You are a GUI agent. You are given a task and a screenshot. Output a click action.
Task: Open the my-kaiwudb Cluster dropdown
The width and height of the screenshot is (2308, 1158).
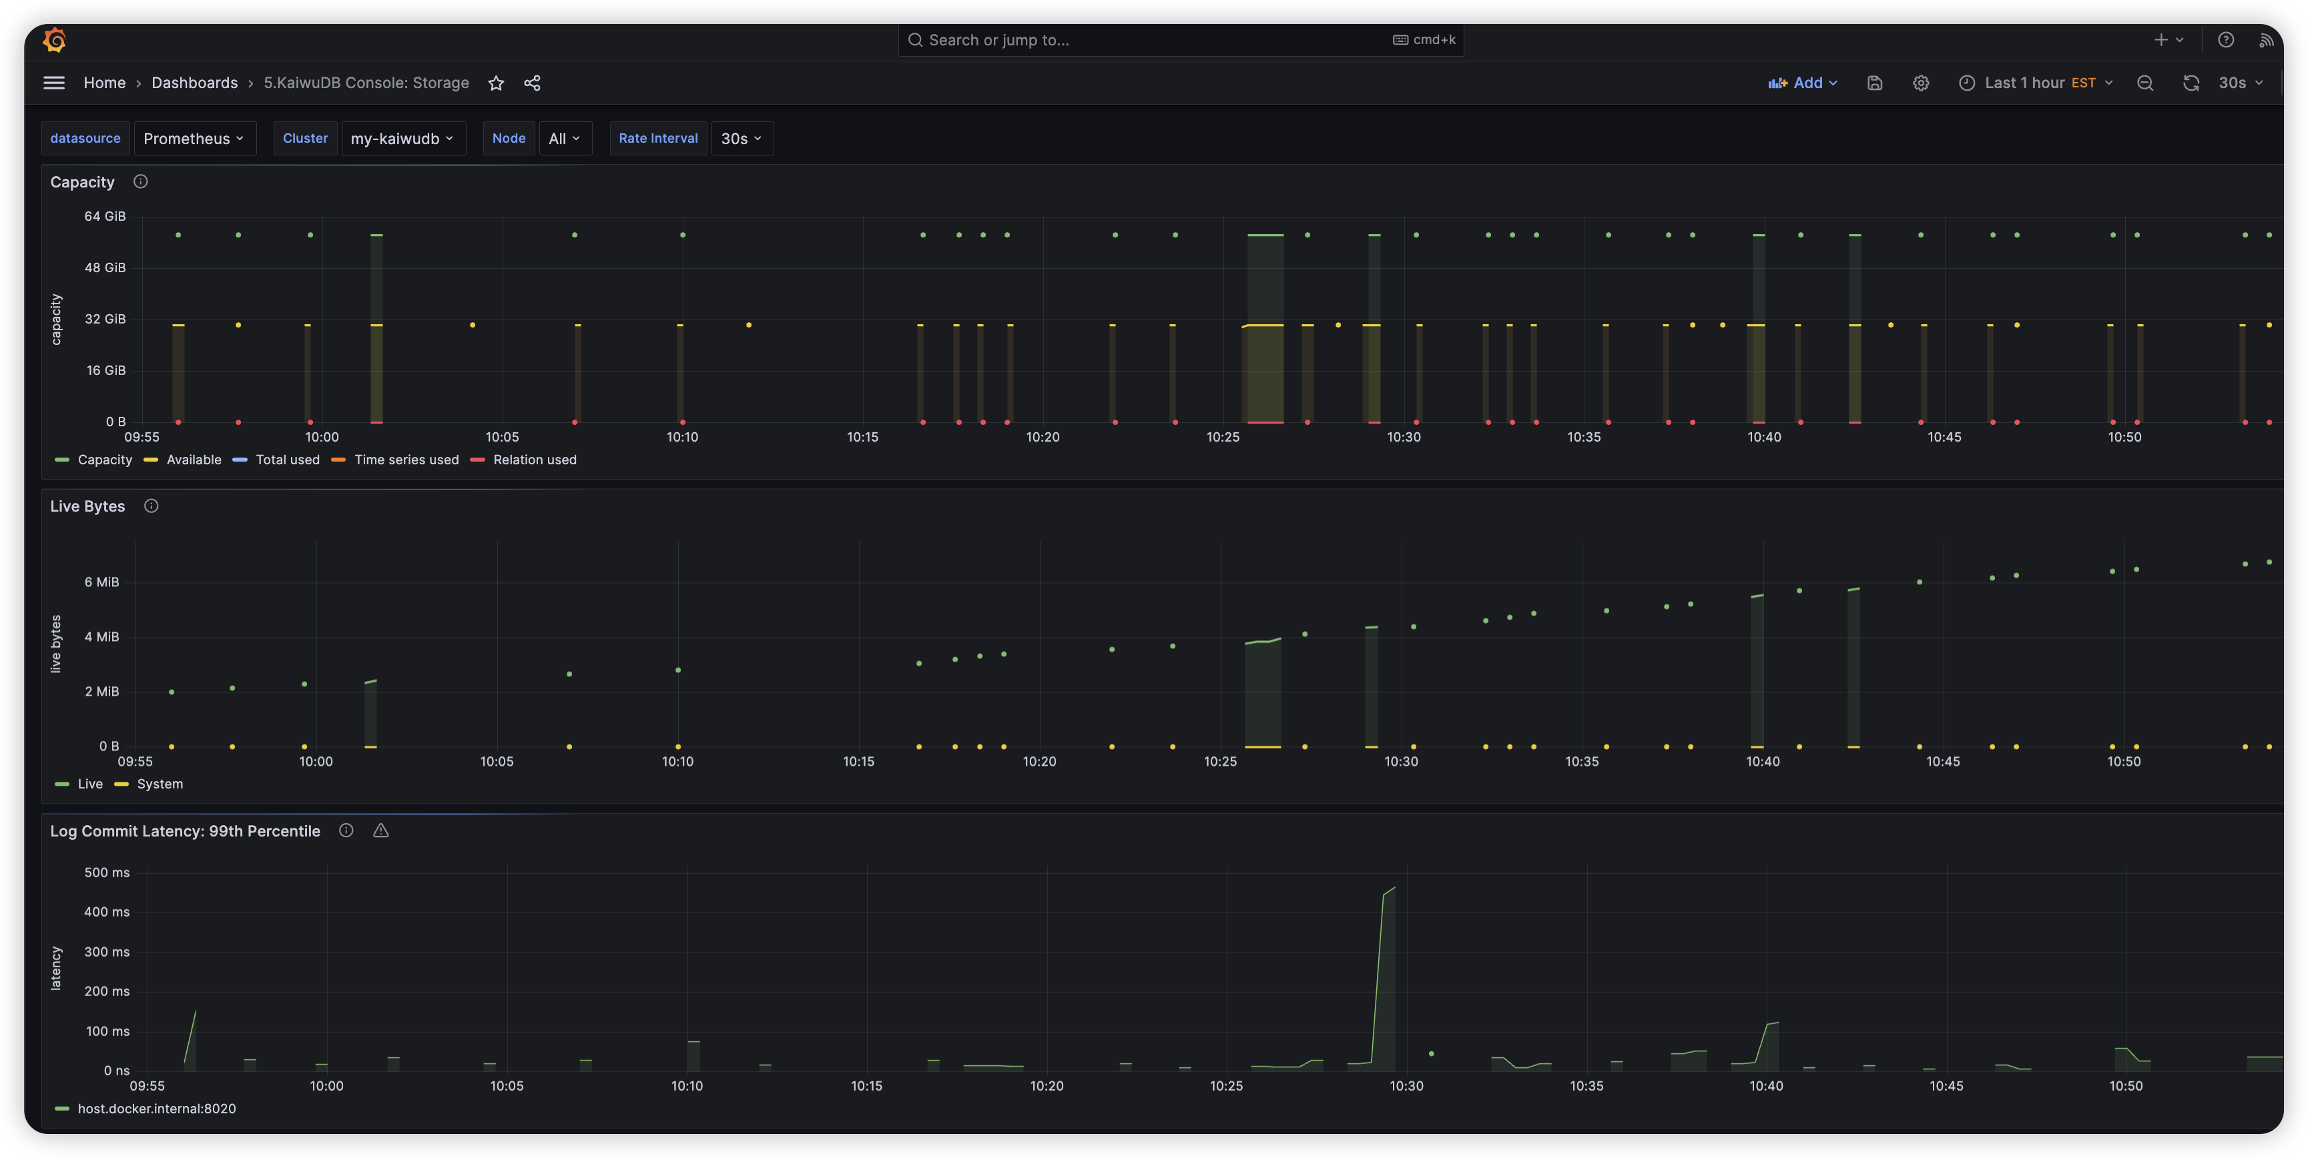(x=402, y=139)
